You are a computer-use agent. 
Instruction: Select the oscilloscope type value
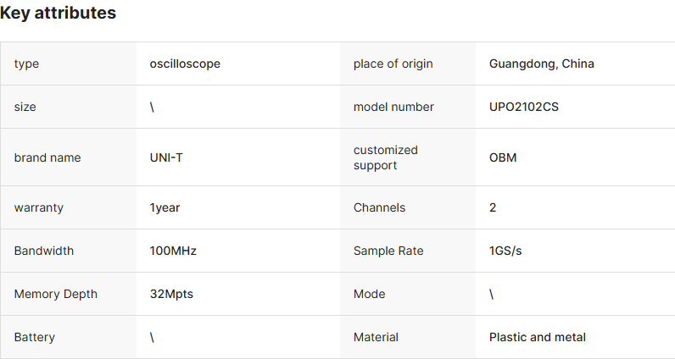pos(185,64)
